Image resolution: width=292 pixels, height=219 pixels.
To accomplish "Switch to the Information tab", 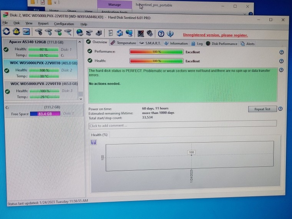I will click(x=176, y=43).
